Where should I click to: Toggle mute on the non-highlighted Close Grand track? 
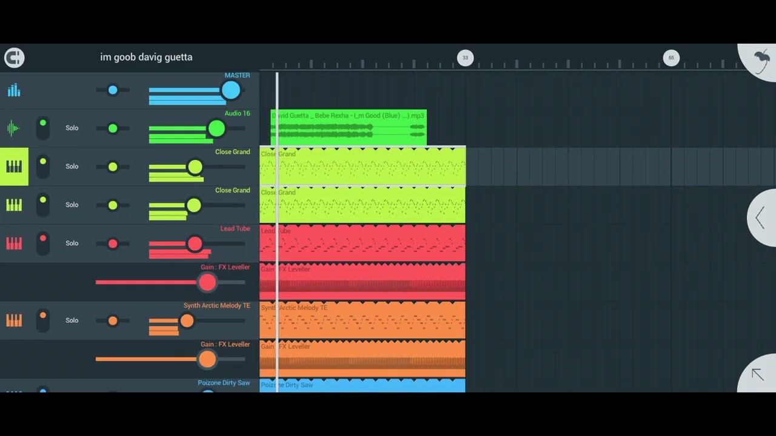tap(42, 205)
